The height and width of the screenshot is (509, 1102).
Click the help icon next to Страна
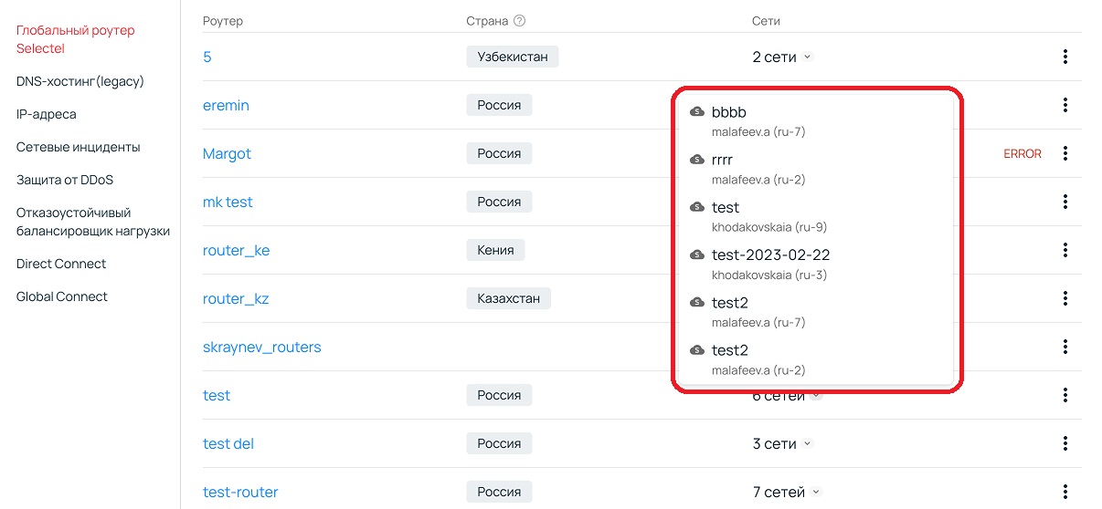pyautogui.click(x=520, y=21)
